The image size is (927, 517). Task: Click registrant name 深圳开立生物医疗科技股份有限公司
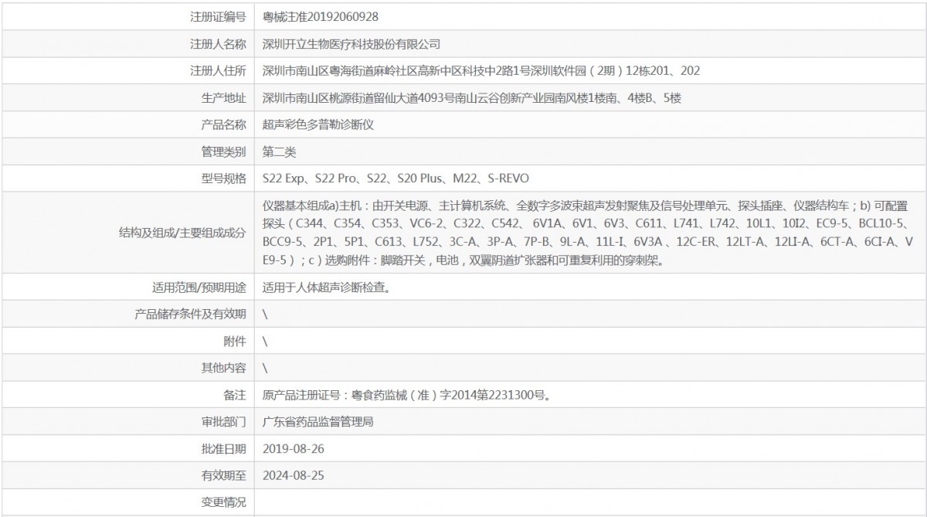351,43
